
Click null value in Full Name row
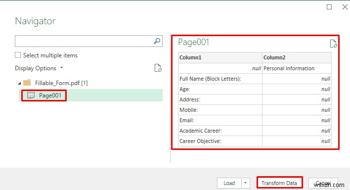pyautogui.click(x=297, y=79)
